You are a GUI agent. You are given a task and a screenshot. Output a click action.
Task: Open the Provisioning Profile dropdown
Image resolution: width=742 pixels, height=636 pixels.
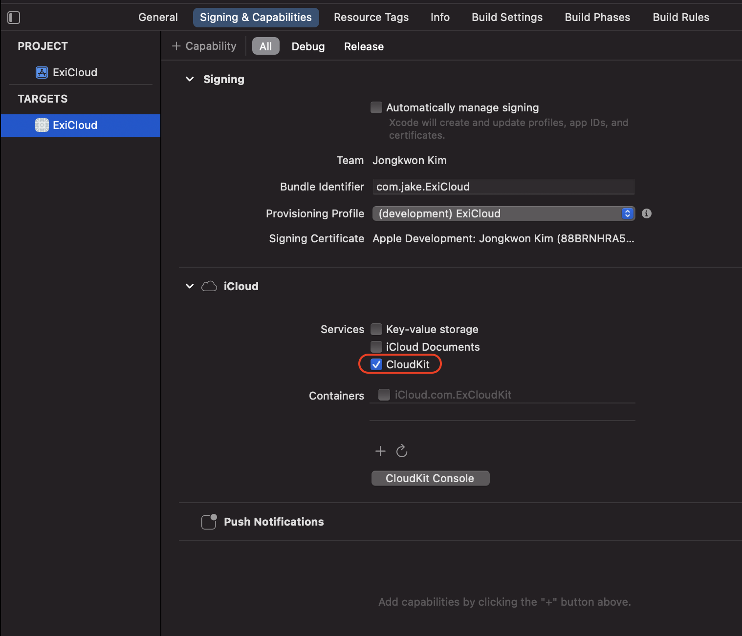[503, 213]
